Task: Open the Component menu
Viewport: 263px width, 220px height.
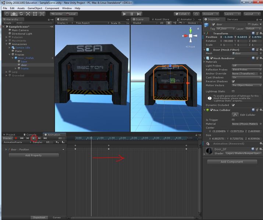Action: click(52, 8)
